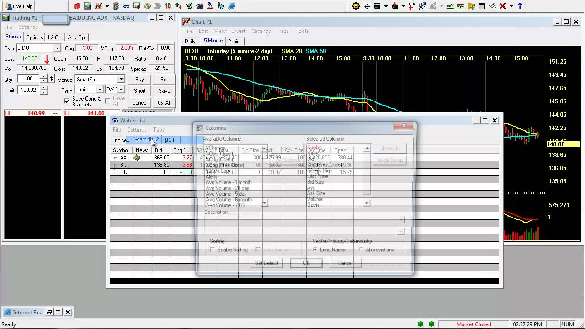Expand the Sym BIDU symbol dropdown
585x329 pixels.
[57, 48]
